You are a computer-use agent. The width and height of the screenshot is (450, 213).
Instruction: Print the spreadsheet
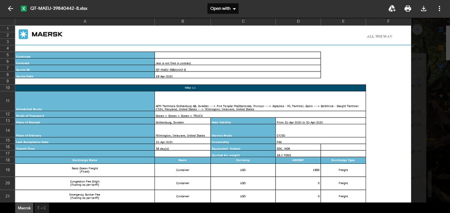408,8
